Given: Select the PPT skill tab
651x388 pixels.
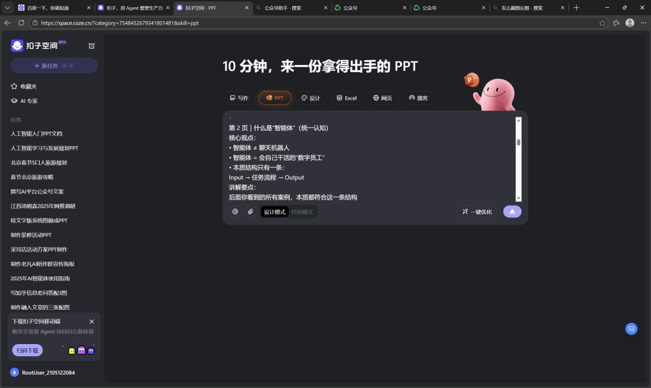Looking at the screenshot, I should coord(275,98).
